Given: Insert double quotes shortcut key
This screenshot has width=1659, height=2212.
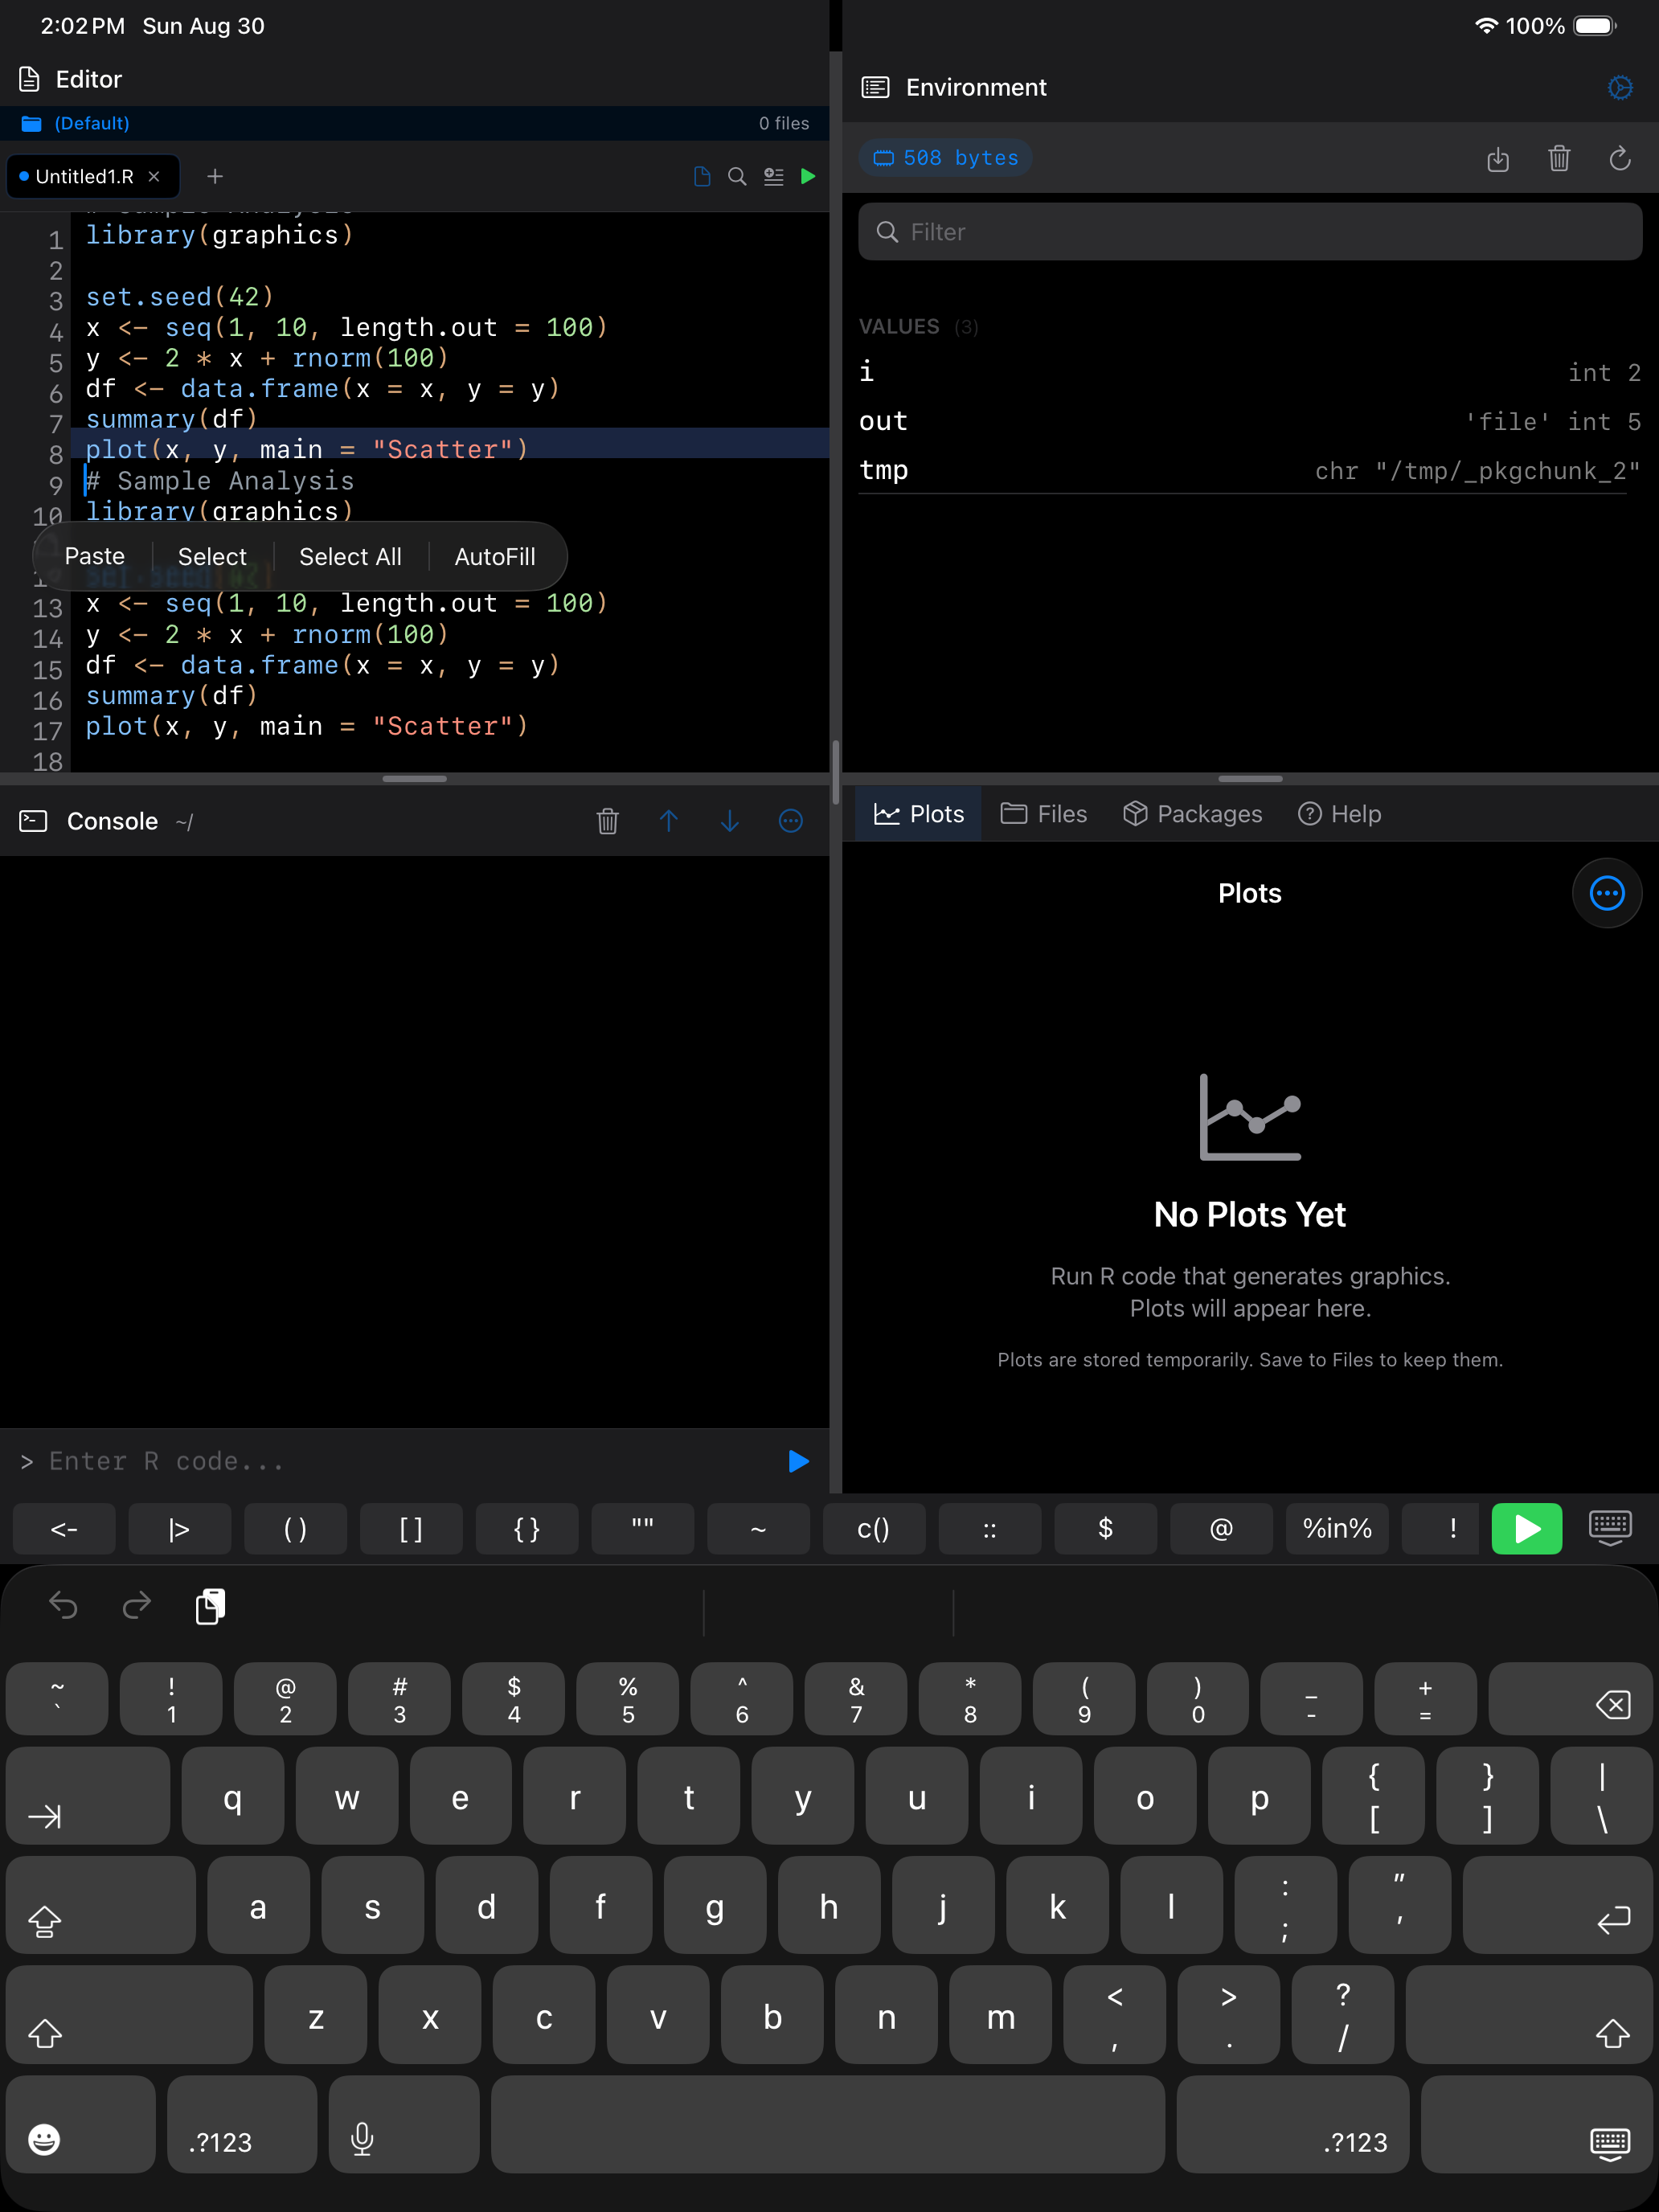Looking at the screenshot, I should point(643,1529).
